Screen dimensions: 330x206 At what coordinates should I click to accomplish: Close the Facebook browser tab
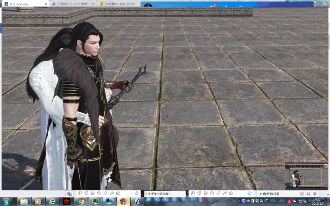point(46,4)
